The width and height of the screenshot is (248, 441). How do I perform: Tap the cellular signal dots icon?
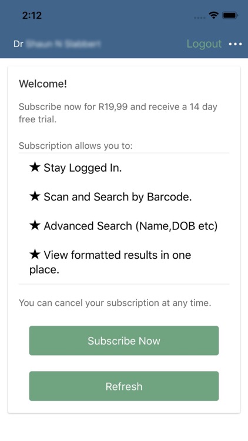[x=200, y=18]
